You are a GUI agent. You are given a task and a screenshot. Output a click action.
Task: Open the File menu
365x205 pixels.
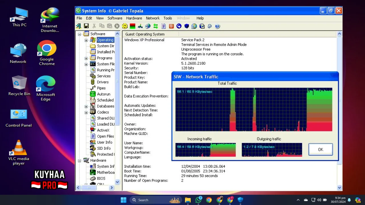(79, 18)
